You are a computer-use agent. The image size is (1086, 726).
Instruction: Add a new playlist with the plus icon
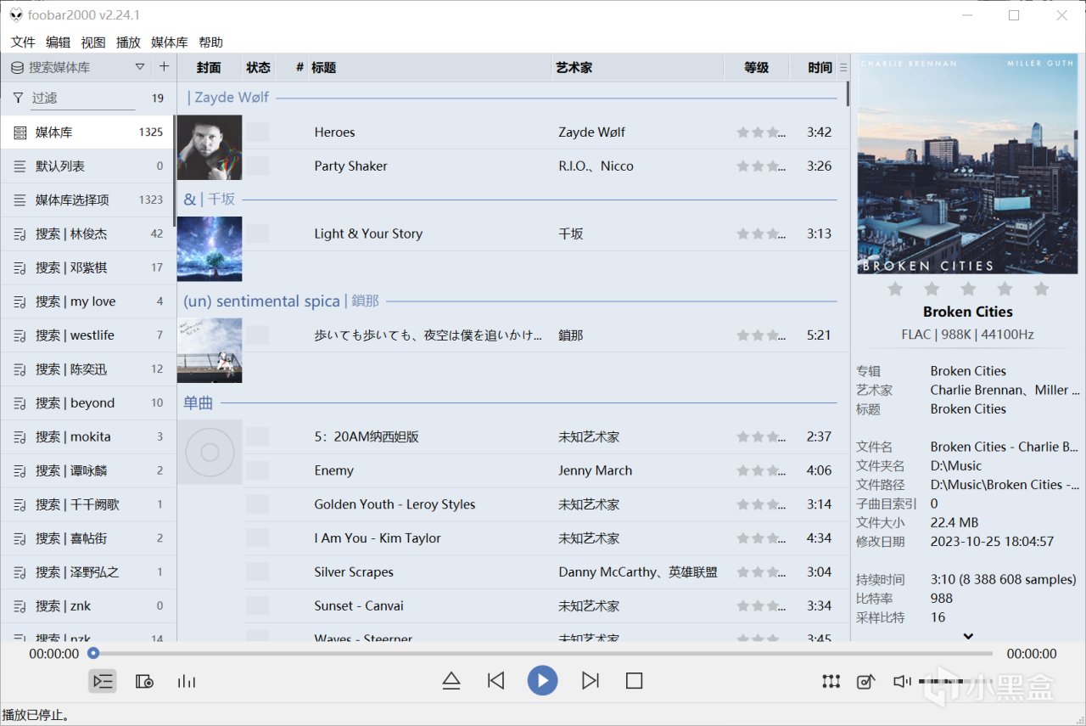165,66
